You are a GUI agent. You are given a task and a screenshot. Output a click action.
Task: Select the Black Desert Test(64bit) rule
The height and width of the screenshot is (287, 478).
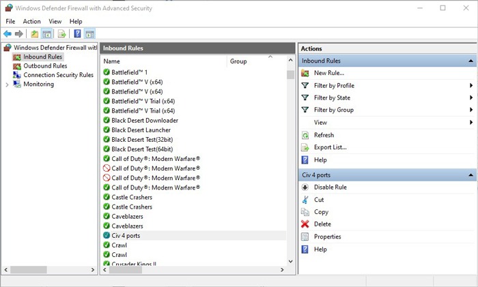[142, 149]
